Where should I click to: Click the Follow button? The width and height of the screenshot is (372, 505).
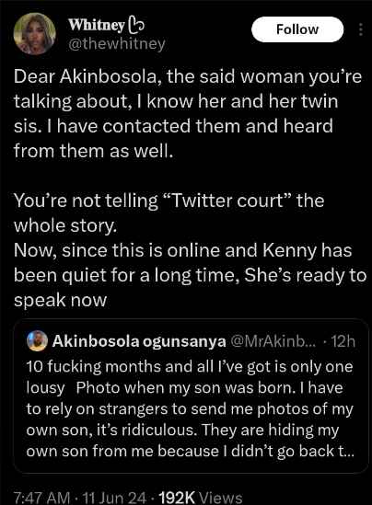297,29
